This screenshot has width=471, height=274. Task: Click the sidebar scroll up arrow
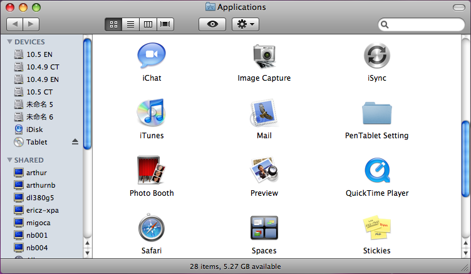tap(87, 243)
